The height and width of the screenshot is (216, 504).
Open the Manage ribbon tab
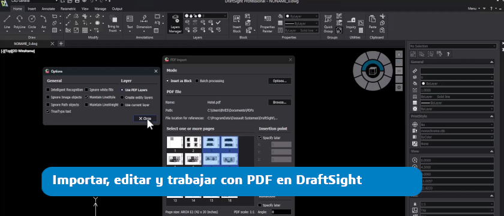[100, 8]
